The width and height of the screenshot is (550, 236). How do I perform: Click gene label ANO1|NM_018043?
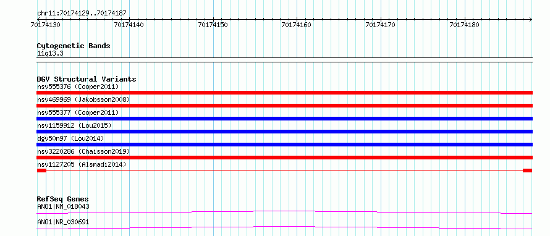pyautogui.click(x=63, y=206)
